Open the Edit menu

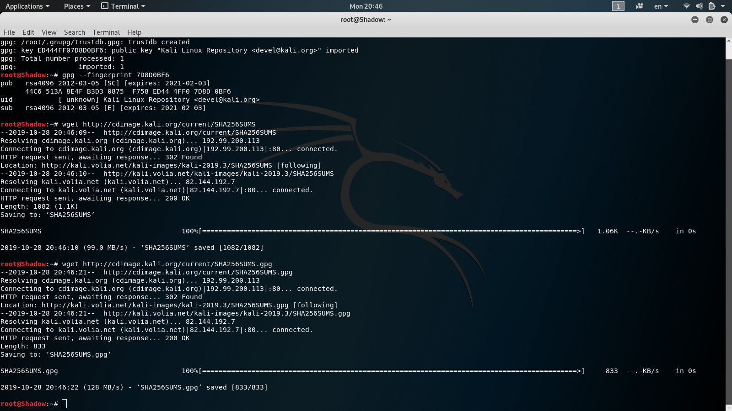pyautogui.click(x=28, y=32)
